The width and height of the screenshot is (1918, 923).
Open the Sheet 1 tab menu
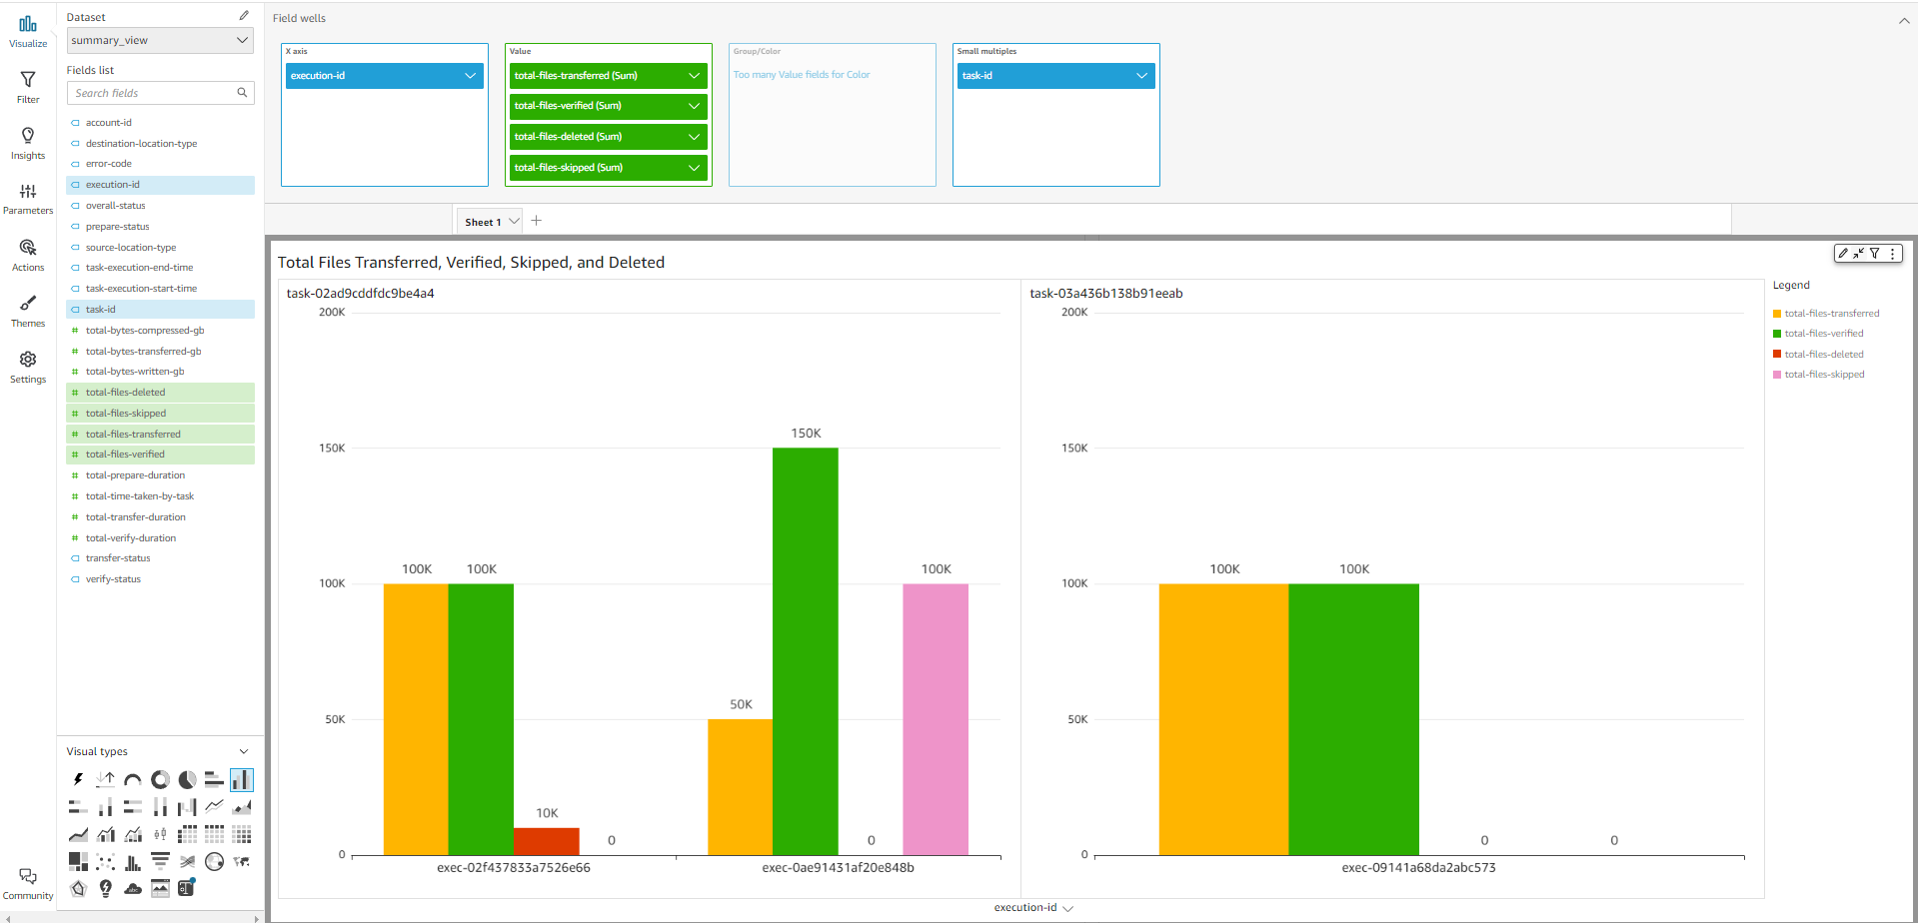(514, 221)
